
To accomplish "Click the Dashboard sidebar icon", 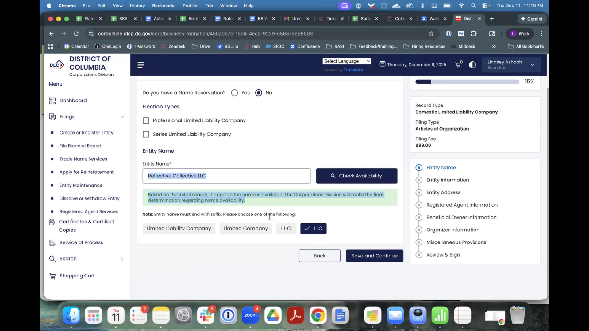I will pyautogui.click(x=52, y=101).
